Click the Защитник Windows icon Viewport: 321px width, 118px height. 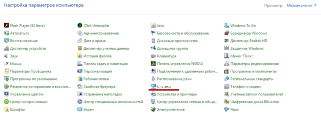(226, 48)
